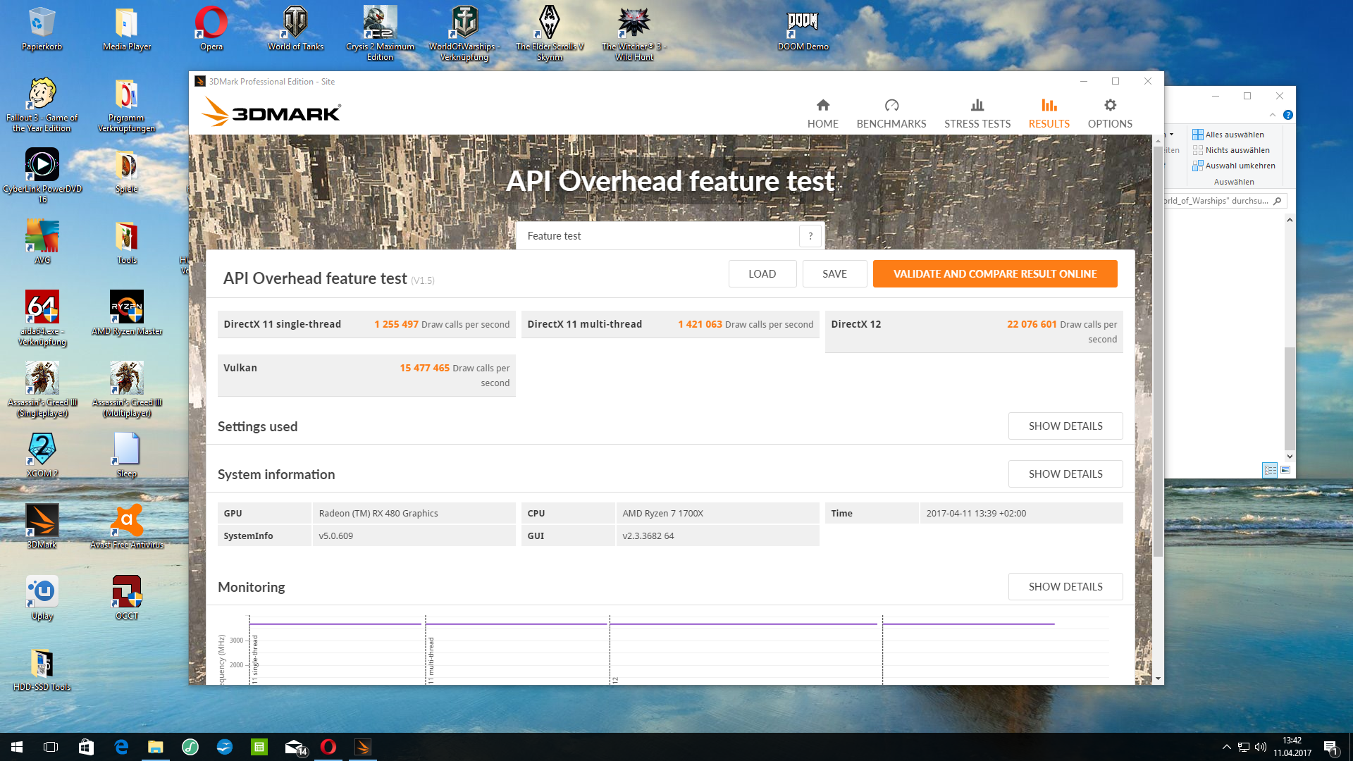This screenshot has width=1353, height=761.
Task: Click the LOAD button
Action: (762, 274)
